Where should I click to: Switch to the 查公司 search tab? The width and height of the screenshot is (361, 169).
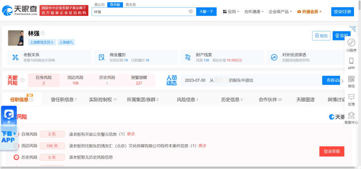[x=99, y=5]
